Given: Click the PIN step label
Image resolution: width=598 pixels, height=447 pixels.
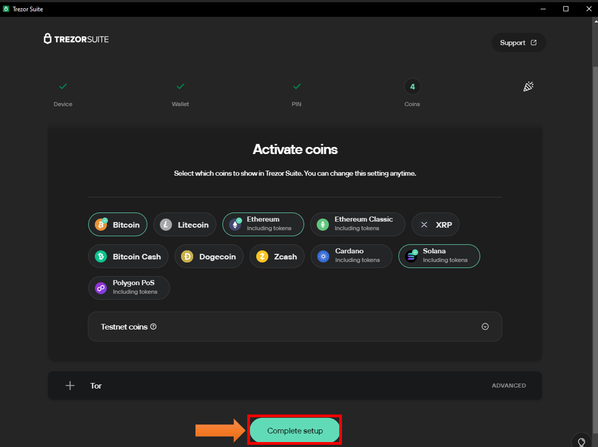Looking at the screenshot, I should click(x=297, y=104).
